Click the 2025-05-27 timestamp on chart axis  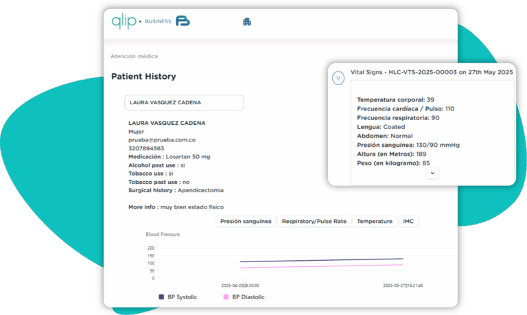[x=403, y=285]
